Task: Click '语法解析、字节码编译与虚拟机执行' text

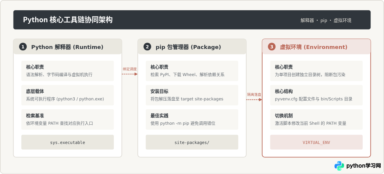Action: (59, 75)
